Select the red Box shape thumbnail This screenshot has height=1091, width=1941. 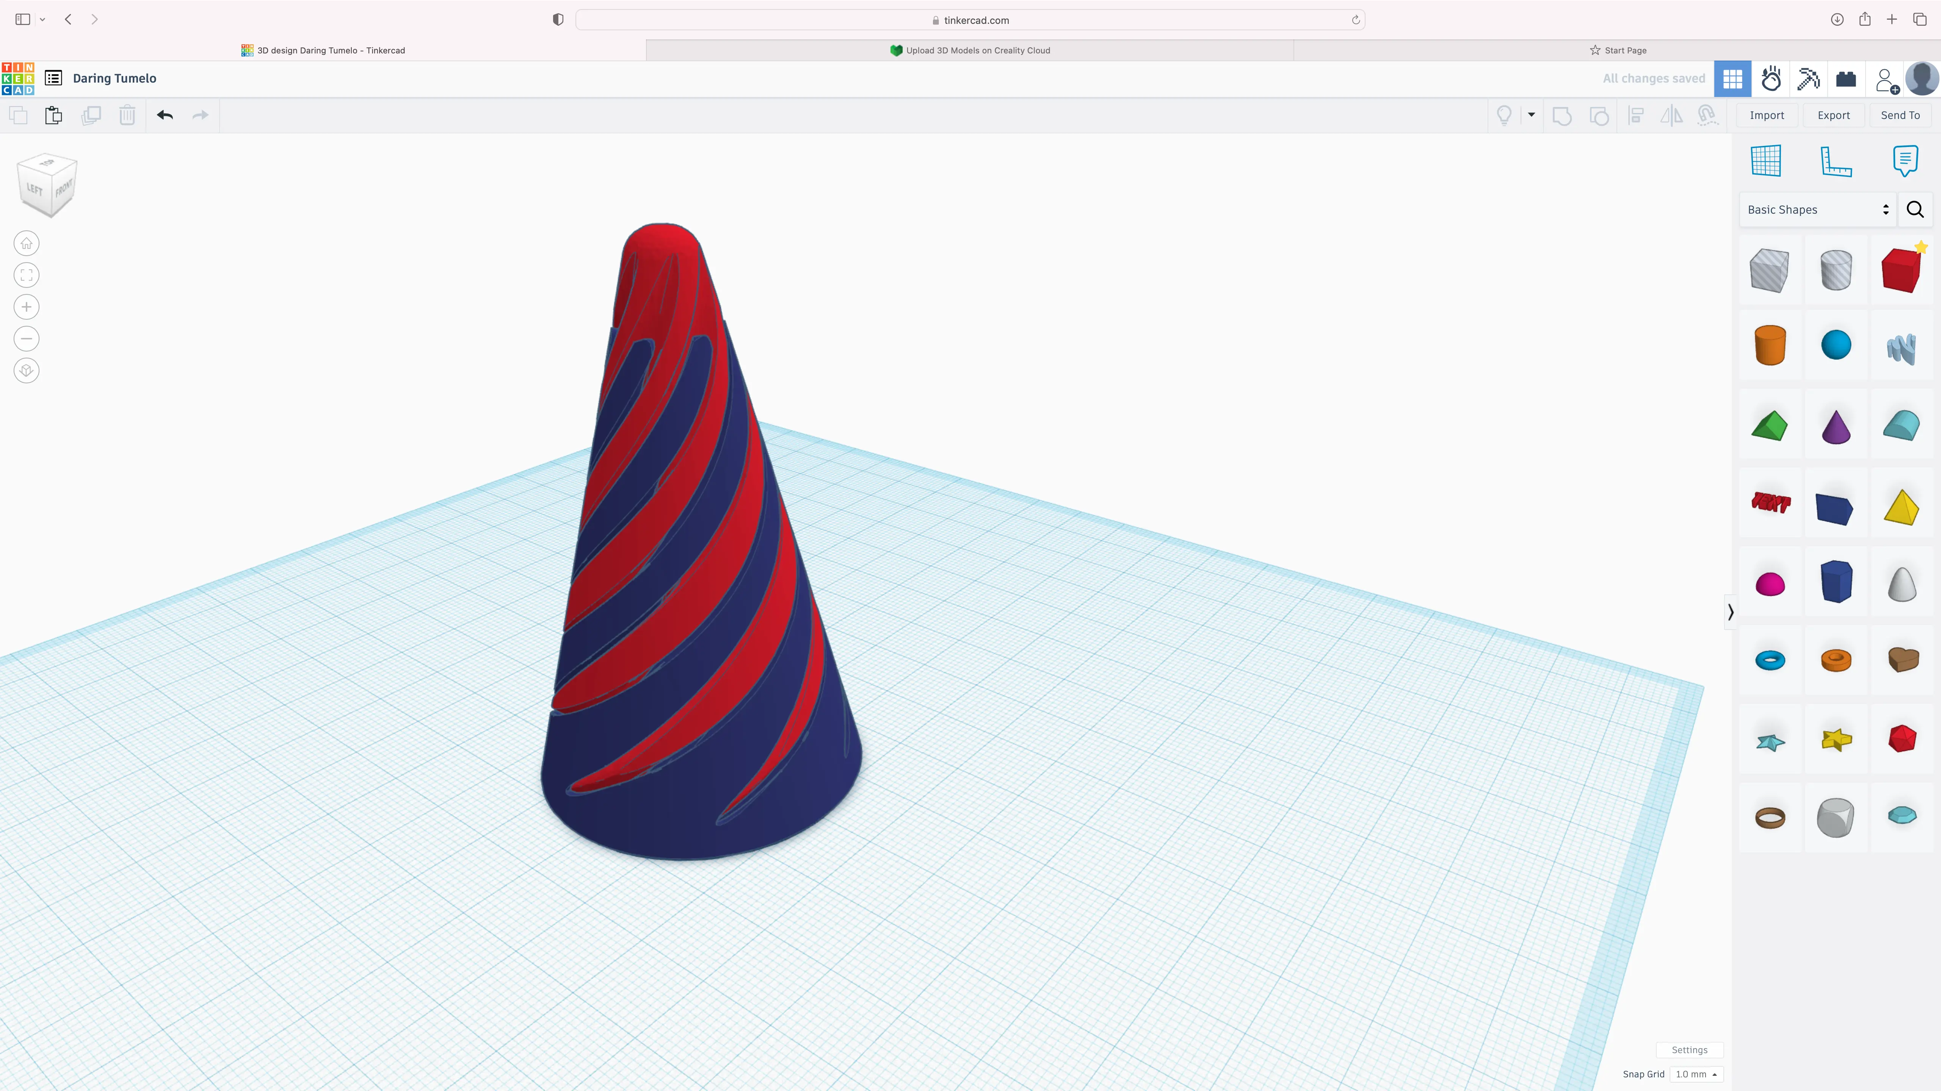pyautogui.click(x=1902, y=270)
